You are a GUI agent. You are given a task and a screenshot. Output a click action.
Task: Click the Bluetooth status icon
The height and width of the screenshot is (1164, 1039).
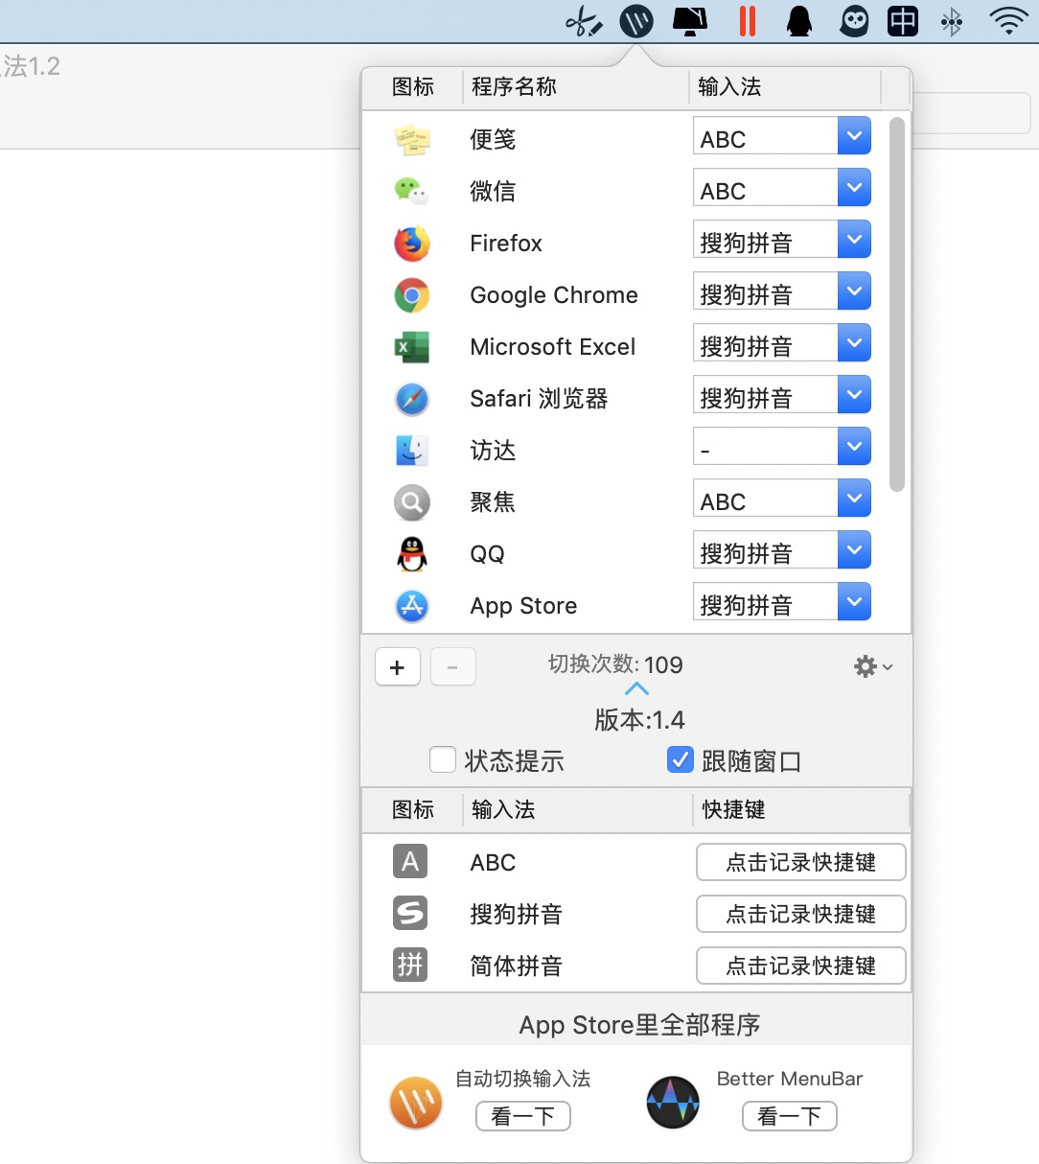(951, 21)
